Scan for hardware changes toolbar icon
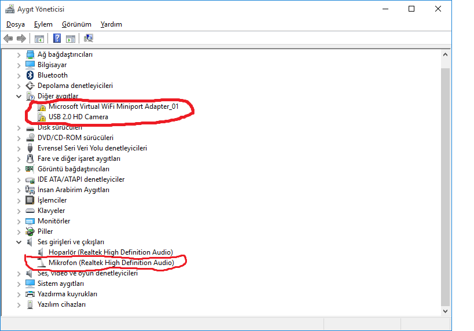The image size is (474, 331). click(x=89, y=38)
